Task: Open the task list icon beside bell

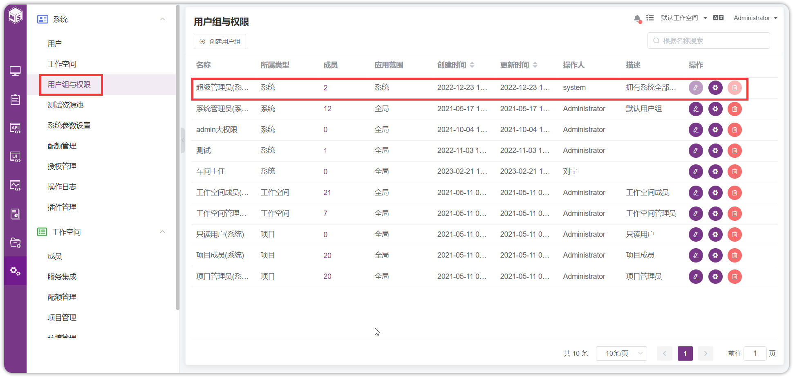Action: click(x=650, y=18)
